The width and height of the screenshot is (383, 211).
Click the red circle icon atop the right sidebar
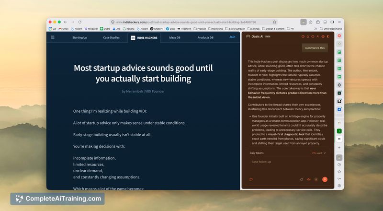coord(339,36)
